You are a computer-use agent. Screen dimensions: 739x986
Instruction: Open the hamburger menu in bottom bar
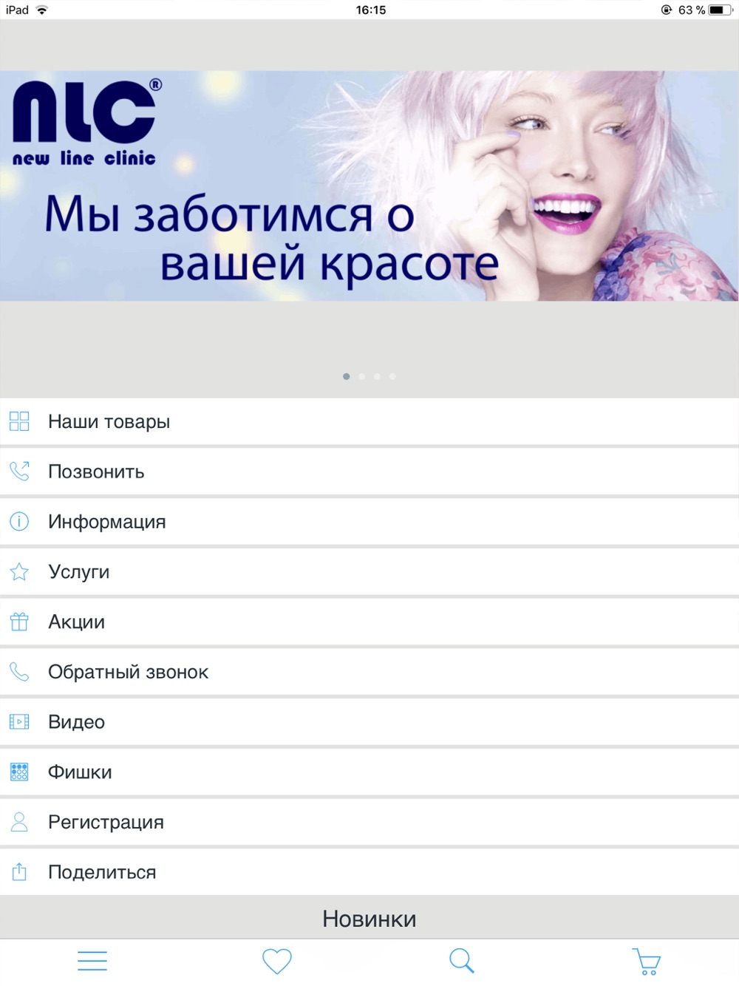coord(92,961)
